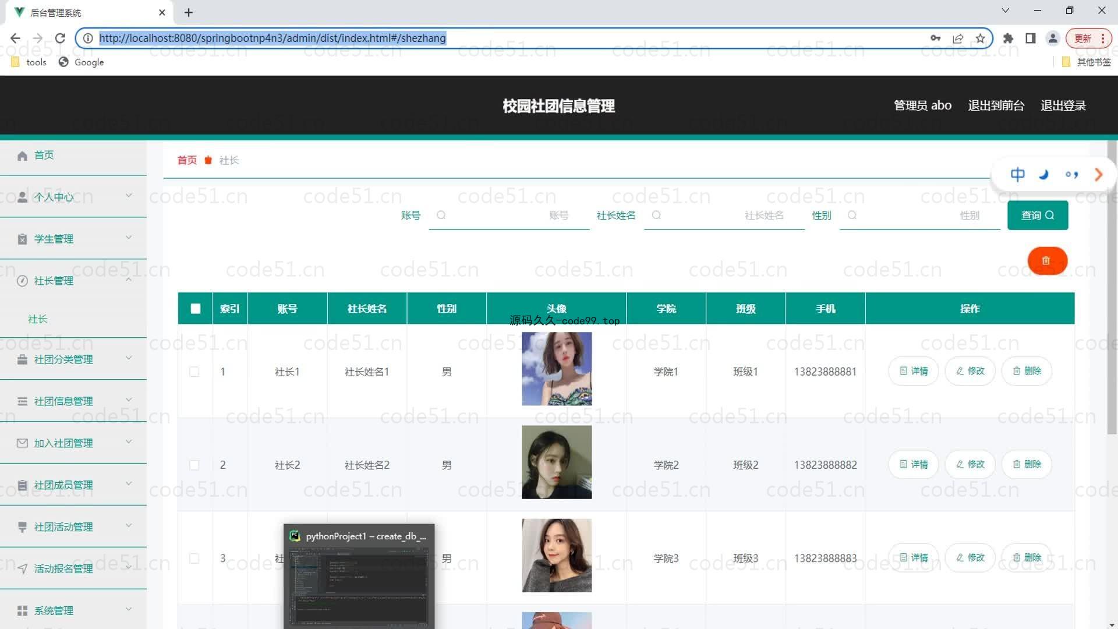This screenshot has height=629, width=1118.
Task: Toggle the select-all header checkbox
Action: click(x=195, y=309)
